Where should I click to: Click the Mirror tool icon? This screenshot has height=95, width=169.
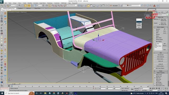(79, 6)
